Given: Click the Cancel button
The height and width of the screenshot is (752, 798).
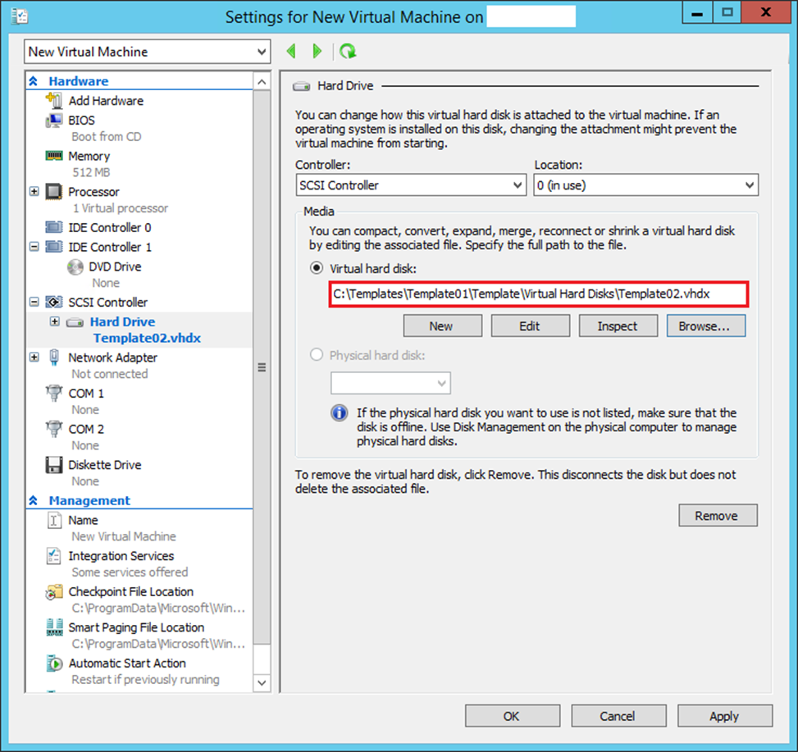Looking at the screenshot, I should (x=618, y=716).
